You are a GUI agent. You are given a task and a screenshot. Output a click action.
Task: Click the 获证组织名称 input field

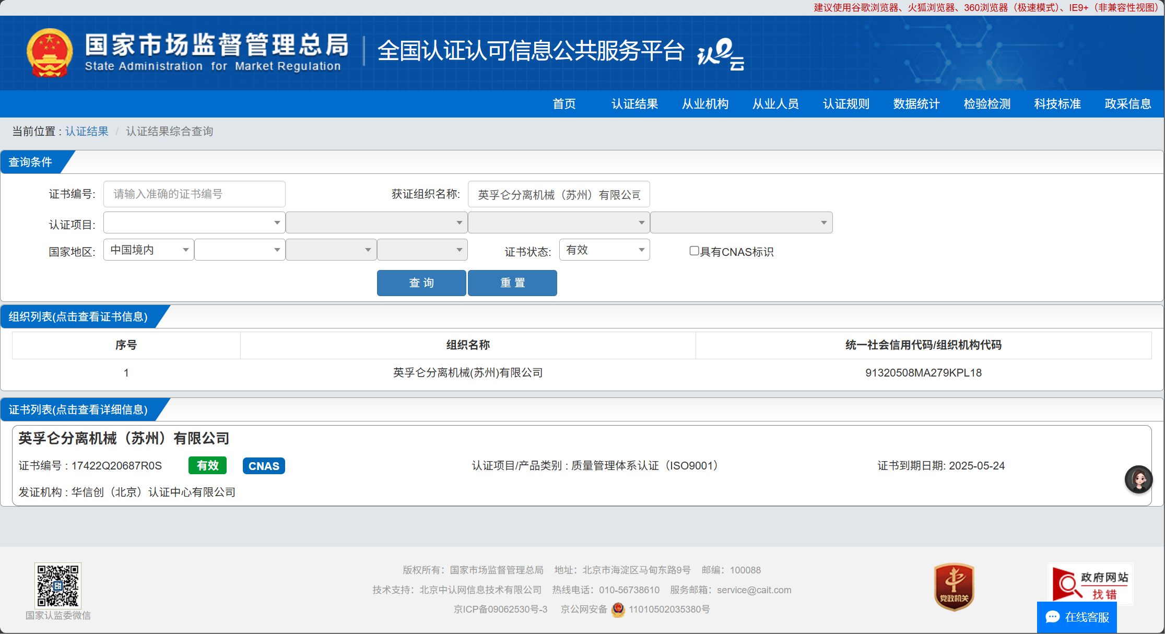(x=559, y=194)
